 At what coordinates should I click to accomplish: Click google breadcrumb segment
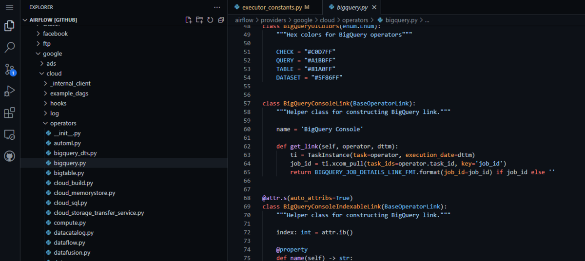click(303, 20)
